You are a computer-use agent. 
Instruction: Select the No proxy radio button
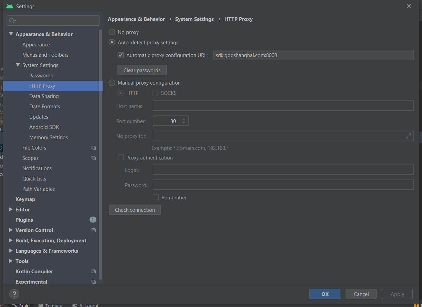point(112,32)
